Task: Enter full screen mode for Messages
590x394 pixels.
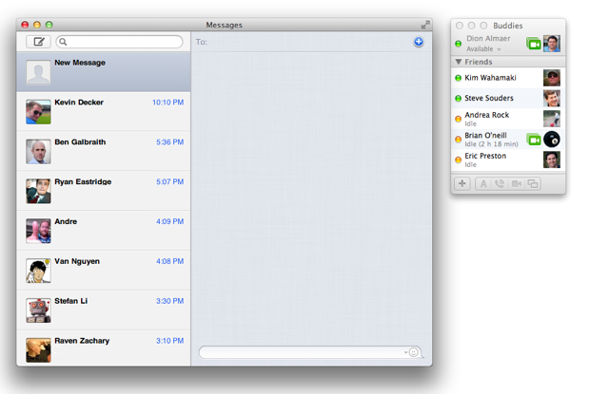Action: (425, 25)
